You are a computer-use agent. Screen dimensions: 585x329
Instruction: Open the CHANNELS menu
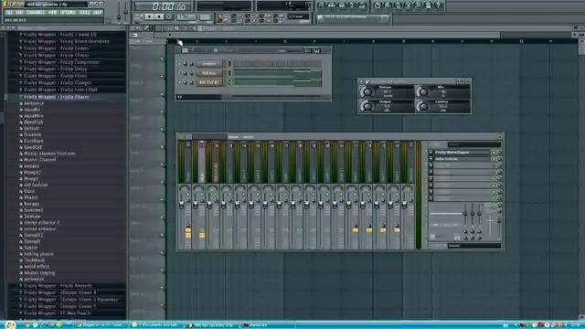36,12
